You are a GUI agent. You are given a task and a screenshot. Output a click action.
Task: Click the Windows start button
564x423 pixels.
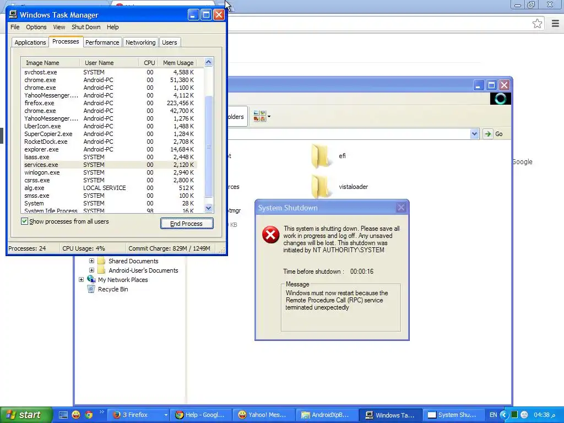[26, 415]
